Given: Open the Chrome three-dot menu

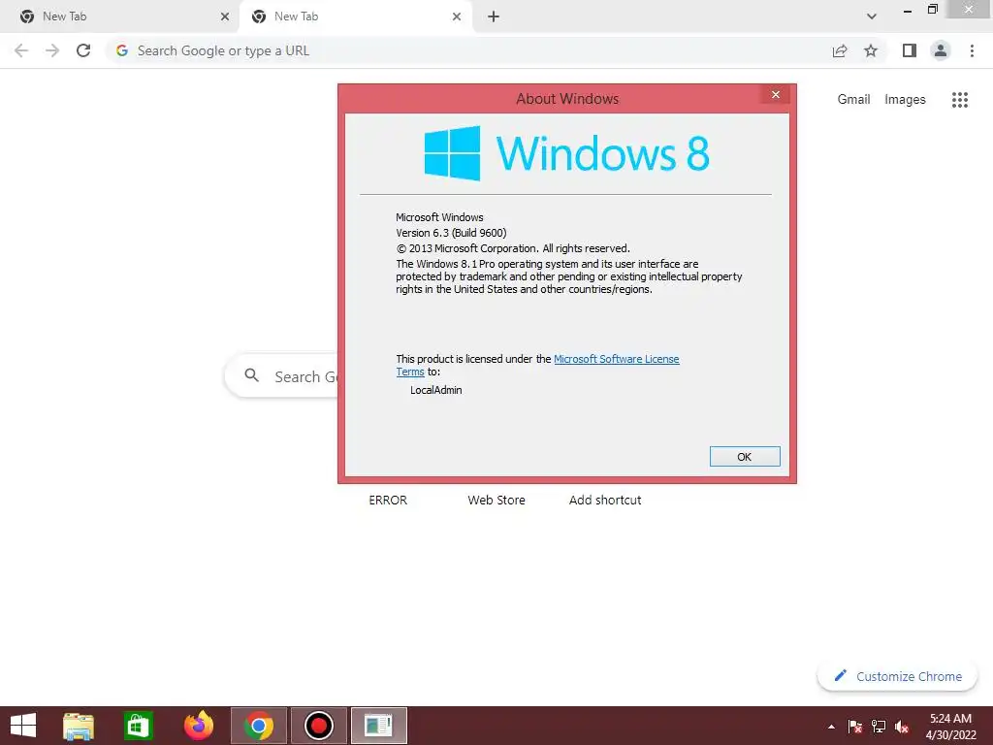Looking at the screenshot, I should pos(972,50).
